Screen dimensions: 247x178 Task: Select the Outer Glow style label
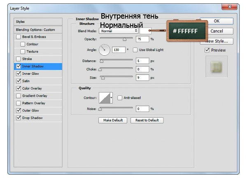(x=30, y=111)
